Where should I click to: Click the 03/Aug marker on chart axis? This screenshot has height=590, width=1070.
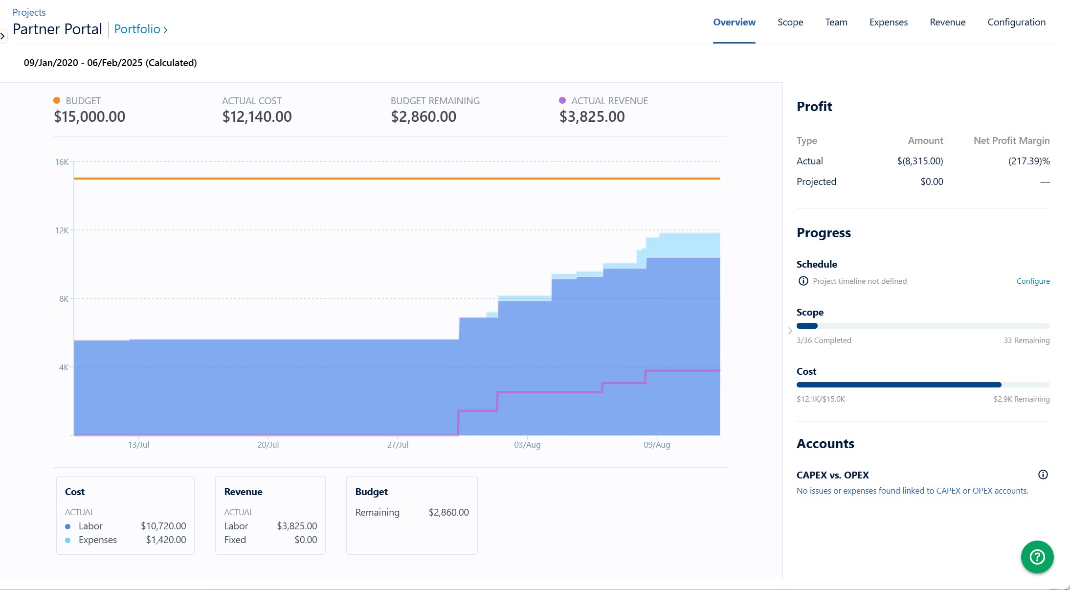coord(527,445)
